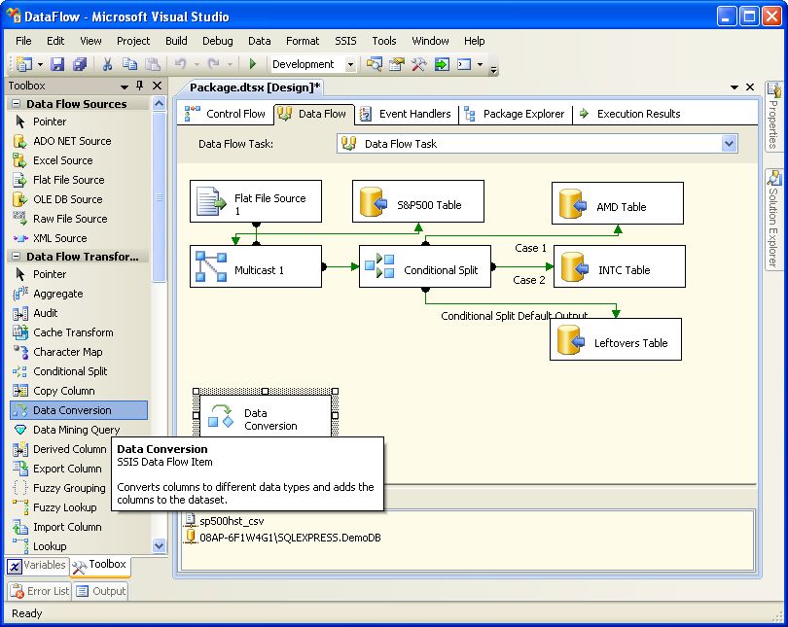Open the toolbar options overflow arrow

coord(494,70)
